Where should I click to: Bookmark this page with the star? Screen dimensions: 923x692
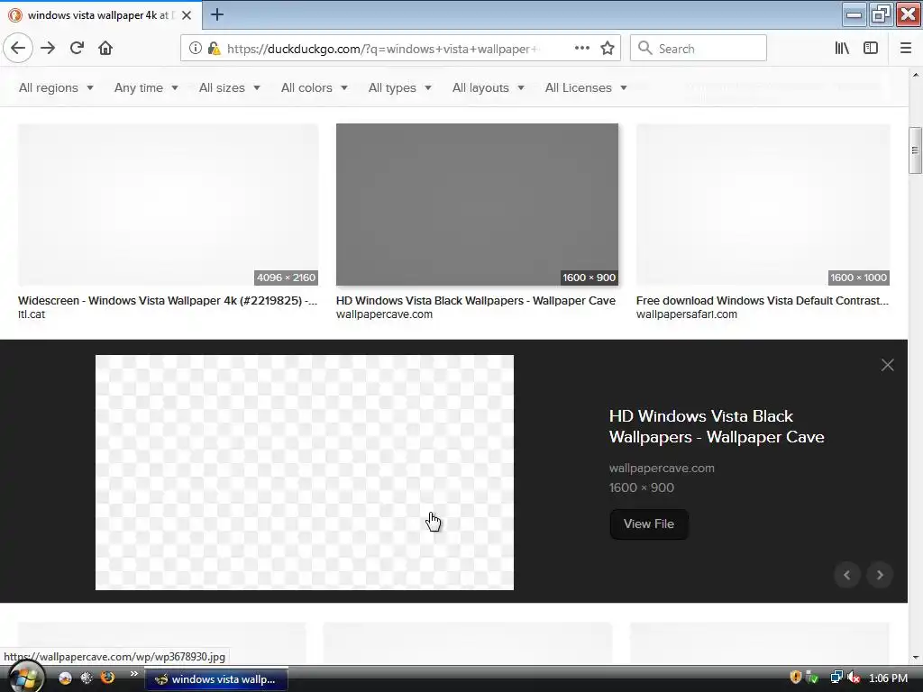click(608, 49)
